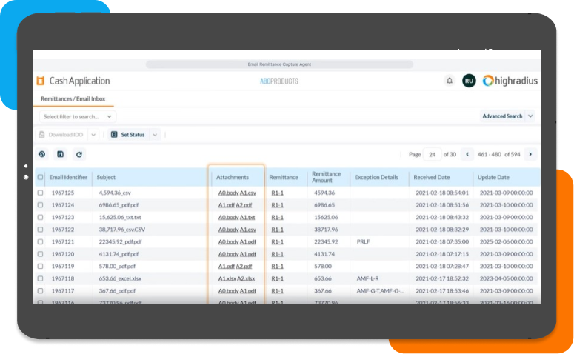Image resolution: width=574 pixels, height=354 pixels.
Task: Check the row for email 1967122
Action: (x=40, y=230)
